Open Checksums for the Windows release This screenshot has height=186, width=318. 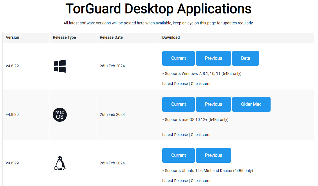point(201,83)
